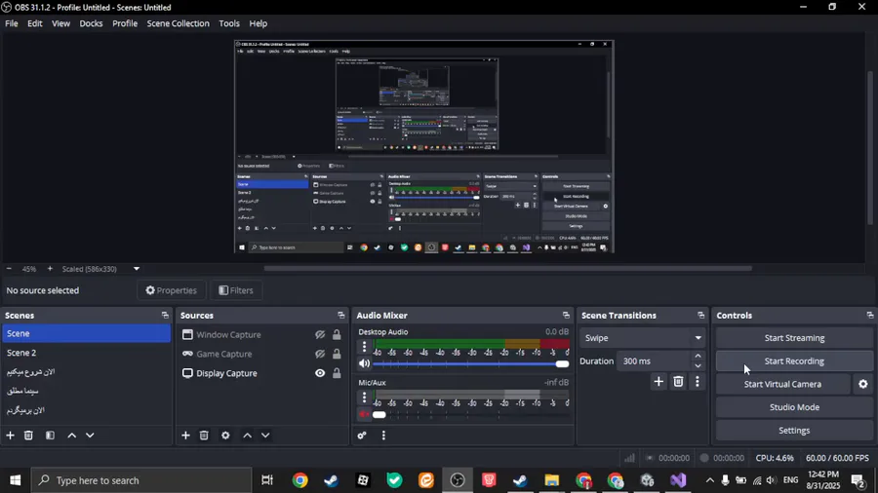Viewport: 878px width, 493px height.
Task: Click the Windows search box
Action: click(140, 480)
